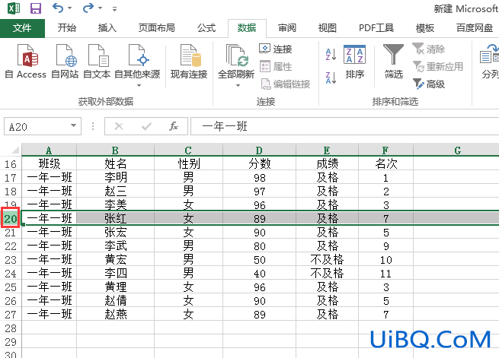499x358 pixels.
Task: Click the cell containing 赵燕
Action: tap(116, 314)
